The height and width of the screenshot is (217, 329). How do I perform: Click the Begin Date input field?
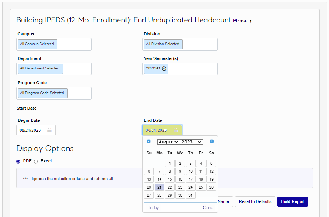[31, 130]
